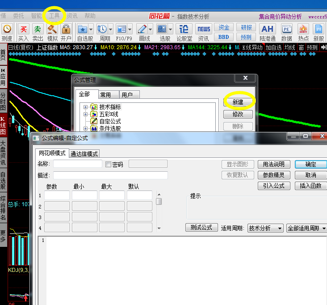Click 修改 button in 公式管理

pos(238,114)
